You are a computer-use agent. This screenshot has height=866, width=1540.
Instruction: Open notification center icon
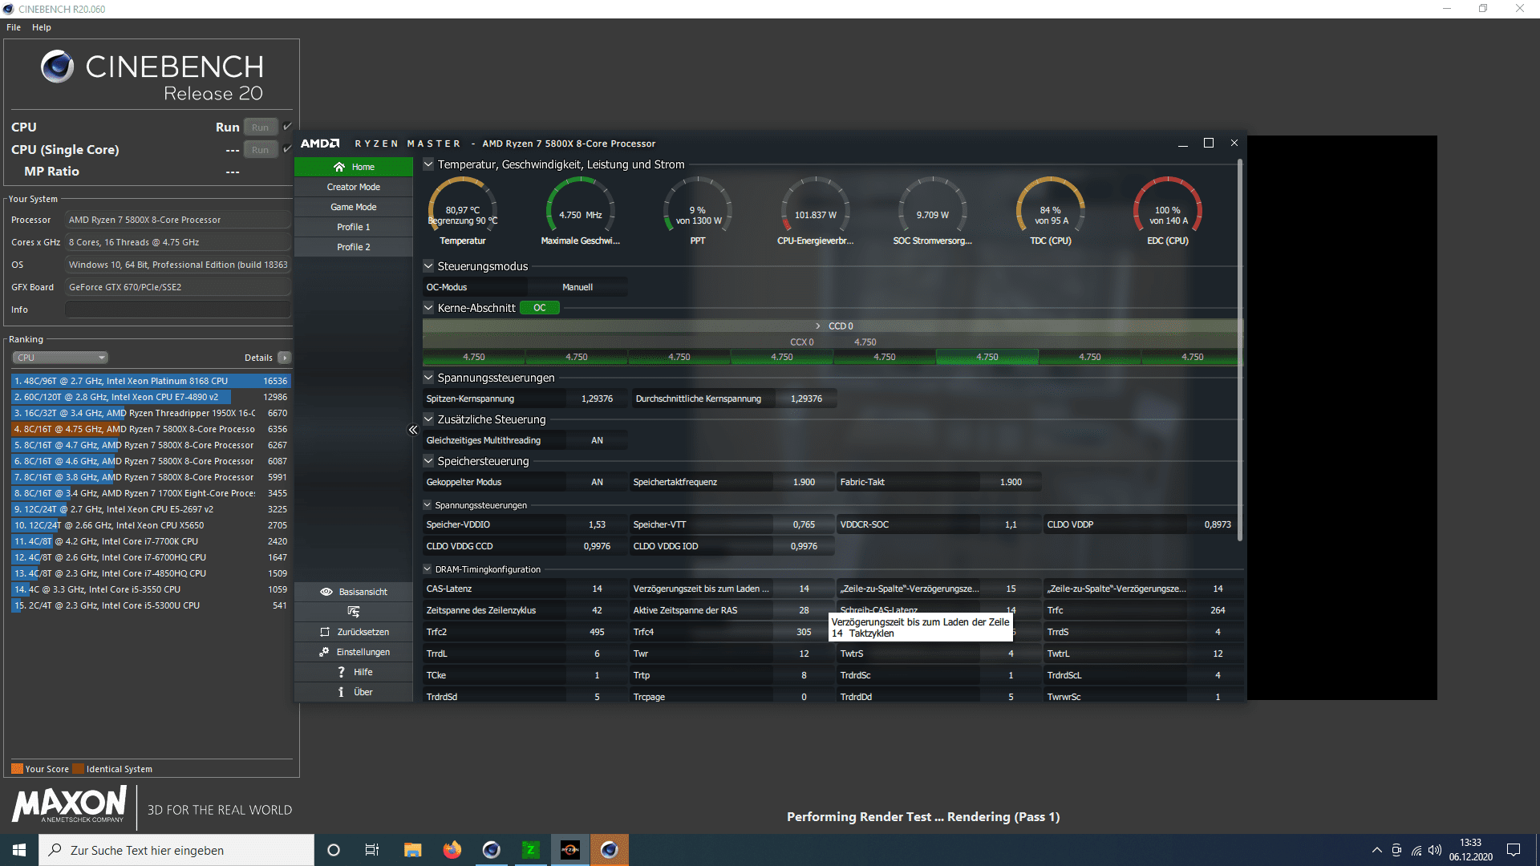(x=1514, y=850)
